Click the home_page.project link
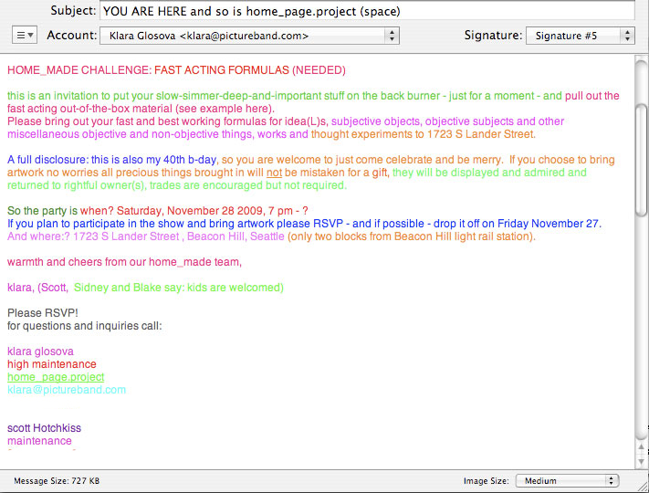The image size is (649, 493). click(56, 377)
